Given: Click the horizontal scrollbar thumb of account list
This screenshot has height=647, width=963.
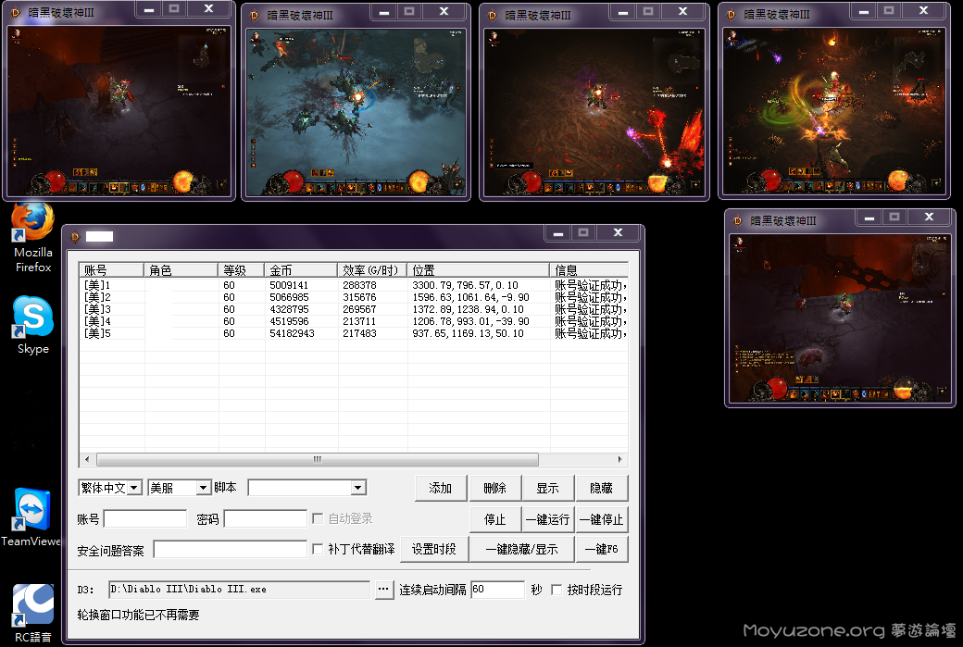Looking at the screenshot, I should [318, 459].
